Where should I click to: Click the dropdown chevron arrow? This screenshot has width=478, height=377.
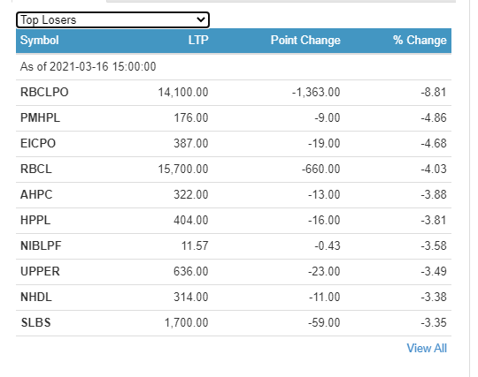(201, 20)
